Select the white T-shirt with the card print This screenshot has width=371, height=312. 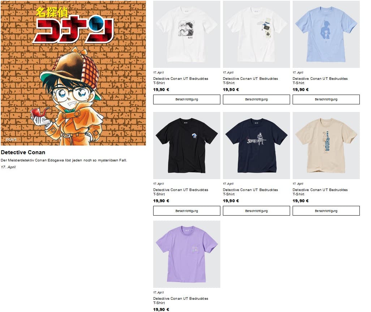pyautogui.click(x=256, y=34)
